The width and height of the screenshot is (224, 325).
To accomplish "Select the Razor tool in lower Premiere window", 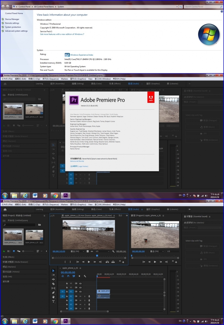I will click(53, 284).
